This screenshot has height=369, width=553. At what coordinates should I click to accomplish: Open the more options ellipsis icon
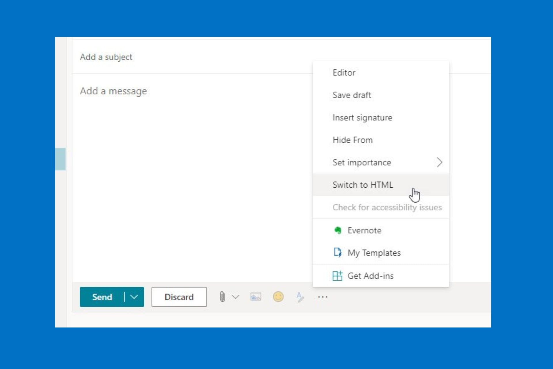[323, 297]
